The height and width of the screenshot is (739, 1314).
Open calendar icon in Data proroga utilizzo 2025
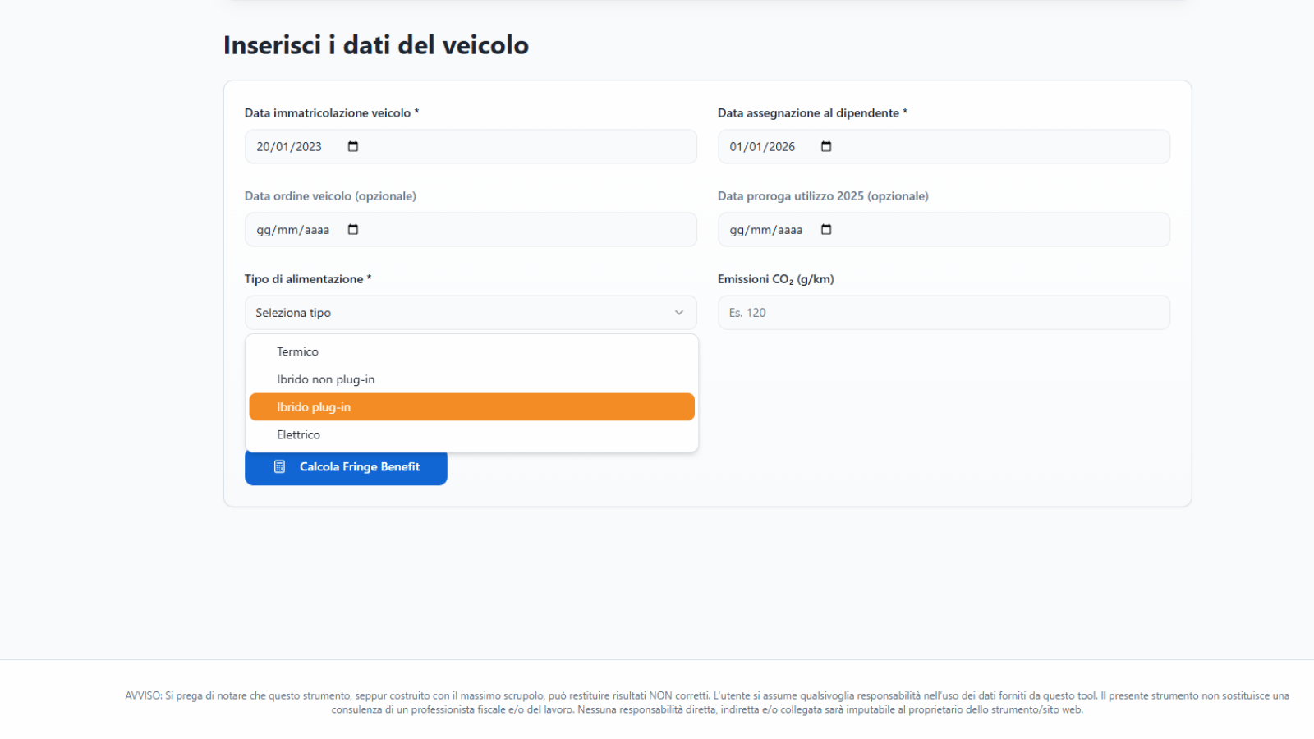(826, 230)
